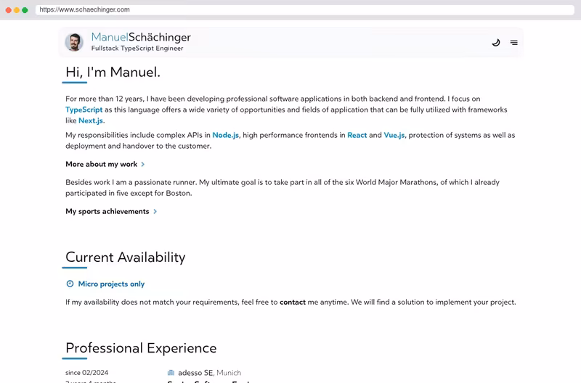Click the building icon next to adesso SE
Viewport: 581px width, 383px height.
171,373
